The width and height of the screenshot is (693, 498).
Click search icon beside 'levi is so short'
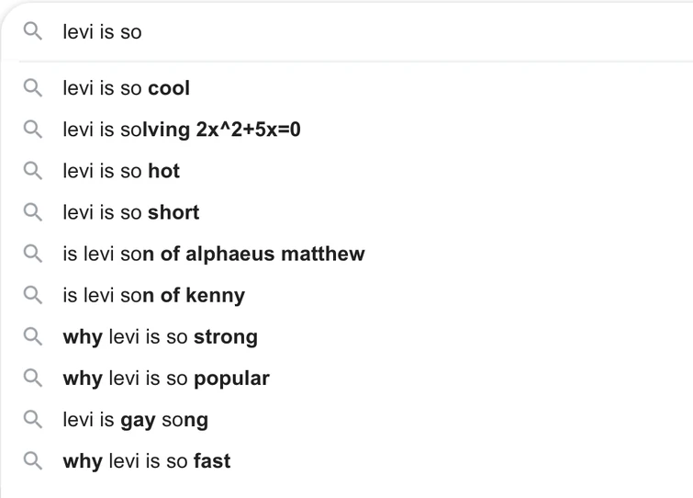coord(32,212)
